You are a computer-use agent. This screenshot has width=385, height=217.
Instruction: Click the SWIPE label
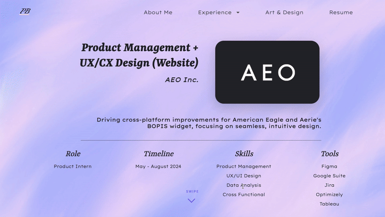(x=192, y=191)
